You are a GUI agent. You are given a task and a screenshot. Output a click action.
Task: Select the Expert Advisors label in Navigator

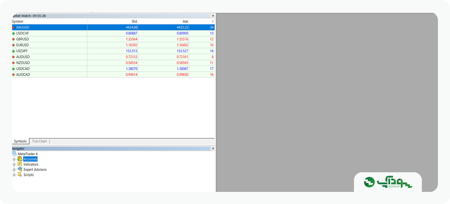(35, 170)
